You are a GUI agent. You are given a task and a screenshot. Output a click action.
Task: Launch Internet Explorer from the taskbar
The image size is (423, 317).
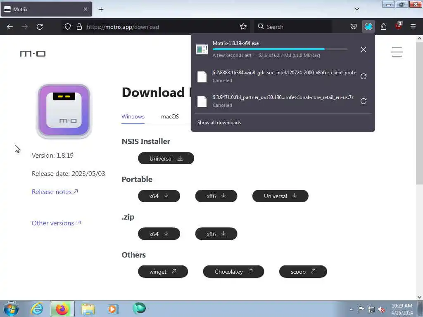[x=37, y=309]
